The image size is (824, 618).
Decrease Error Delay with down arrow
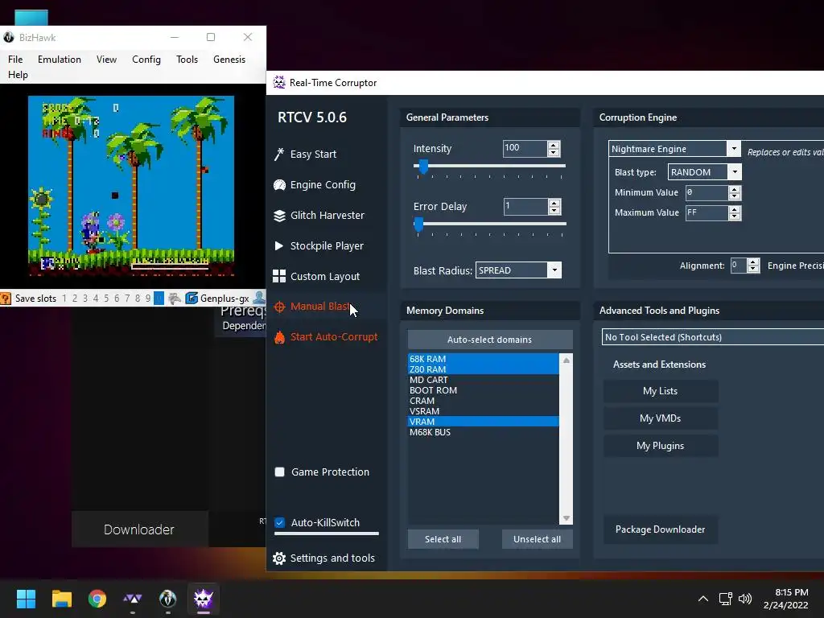[554, 210]
